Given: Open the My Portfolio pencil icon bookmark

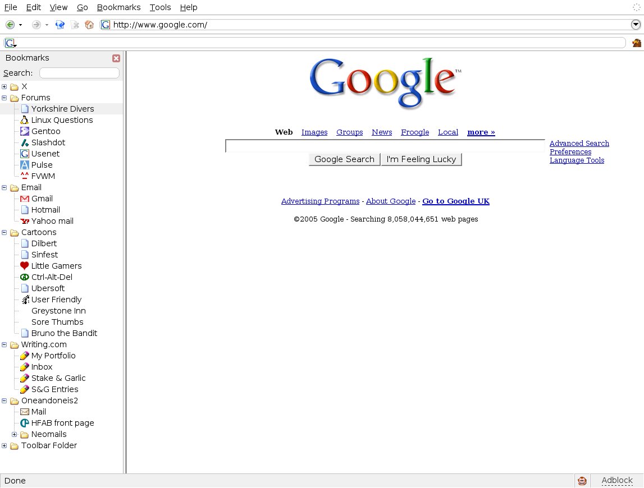Looking at the screenshot, I should tap(25, 356).
